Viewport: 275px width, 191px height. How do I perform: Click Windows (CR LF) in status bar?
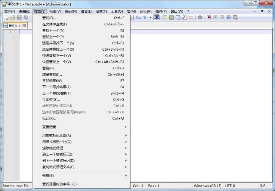207,186
